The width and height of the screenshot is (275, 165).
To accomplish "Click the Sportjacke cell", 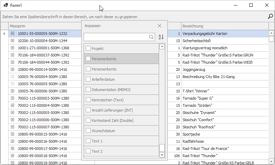I will [225, 134].
